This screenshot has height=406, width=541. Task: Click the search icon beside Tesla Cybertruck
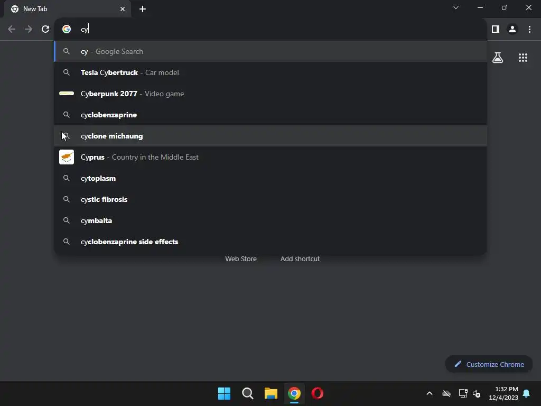[x=67, y=72]
